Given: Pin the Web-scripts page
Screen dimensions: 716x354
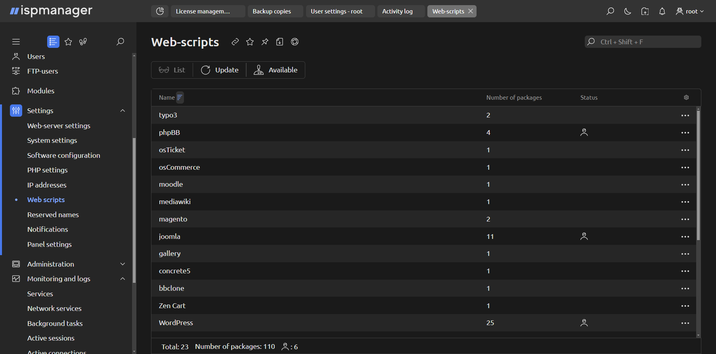Looking at the screenshot, I should [265, 42].
